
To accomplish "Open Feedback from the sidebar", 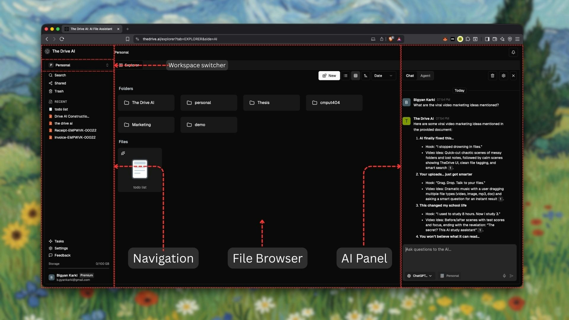I will [62, 255].
